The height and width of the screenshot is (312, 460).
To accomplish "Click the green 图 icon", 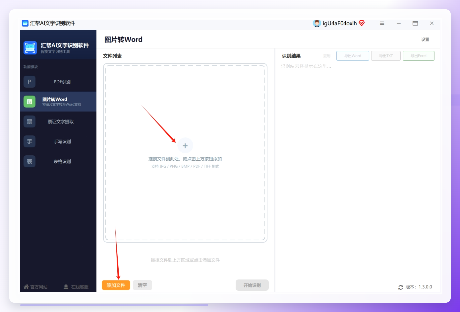I will point(29,102).
